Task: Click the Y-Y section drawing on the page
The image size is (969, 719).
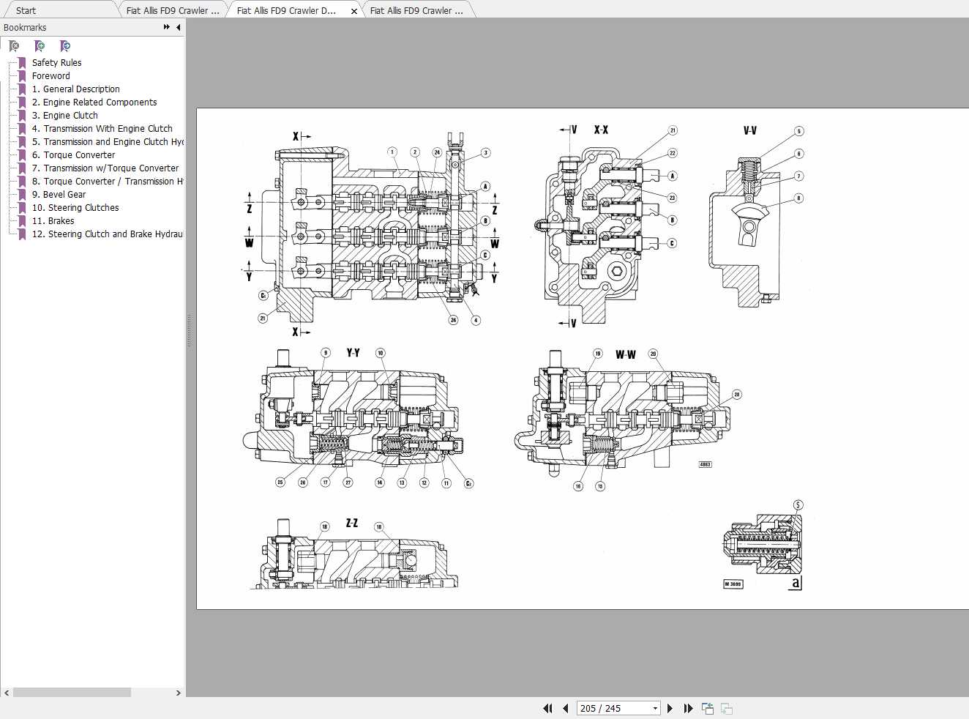Action: point(357,417)
